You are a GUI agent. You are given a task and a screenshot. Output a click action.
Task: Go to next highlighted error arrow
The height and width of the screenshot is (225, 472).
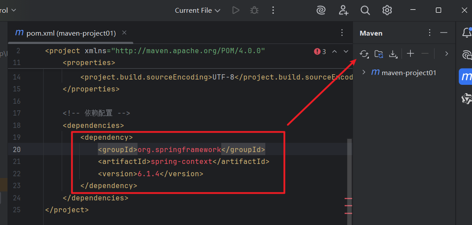(x=346, y=51)
